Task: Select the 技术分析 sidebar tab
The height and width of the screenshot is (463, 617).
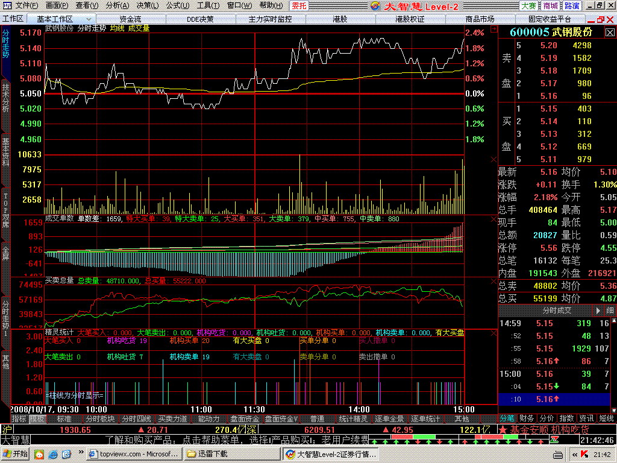Action: 5,98
